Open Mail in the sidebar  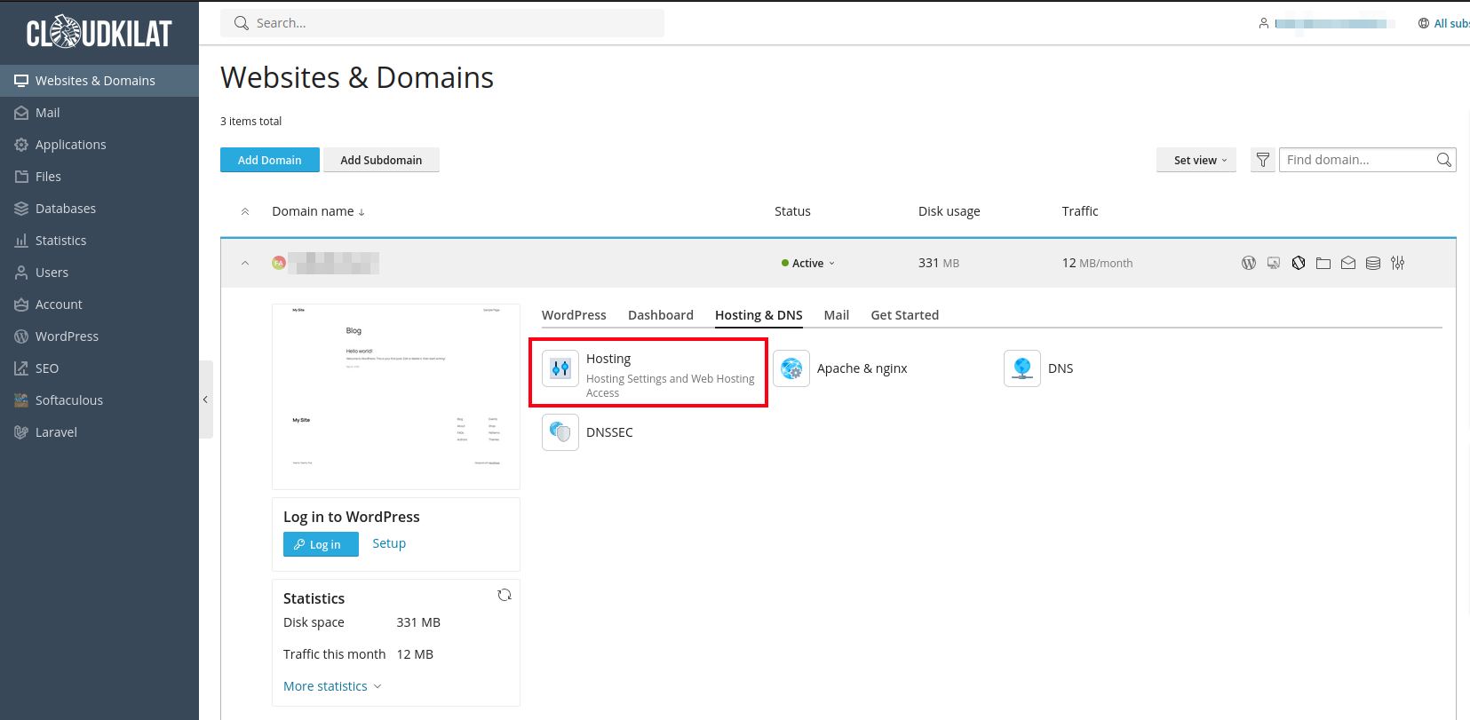(x=99, y=113)
